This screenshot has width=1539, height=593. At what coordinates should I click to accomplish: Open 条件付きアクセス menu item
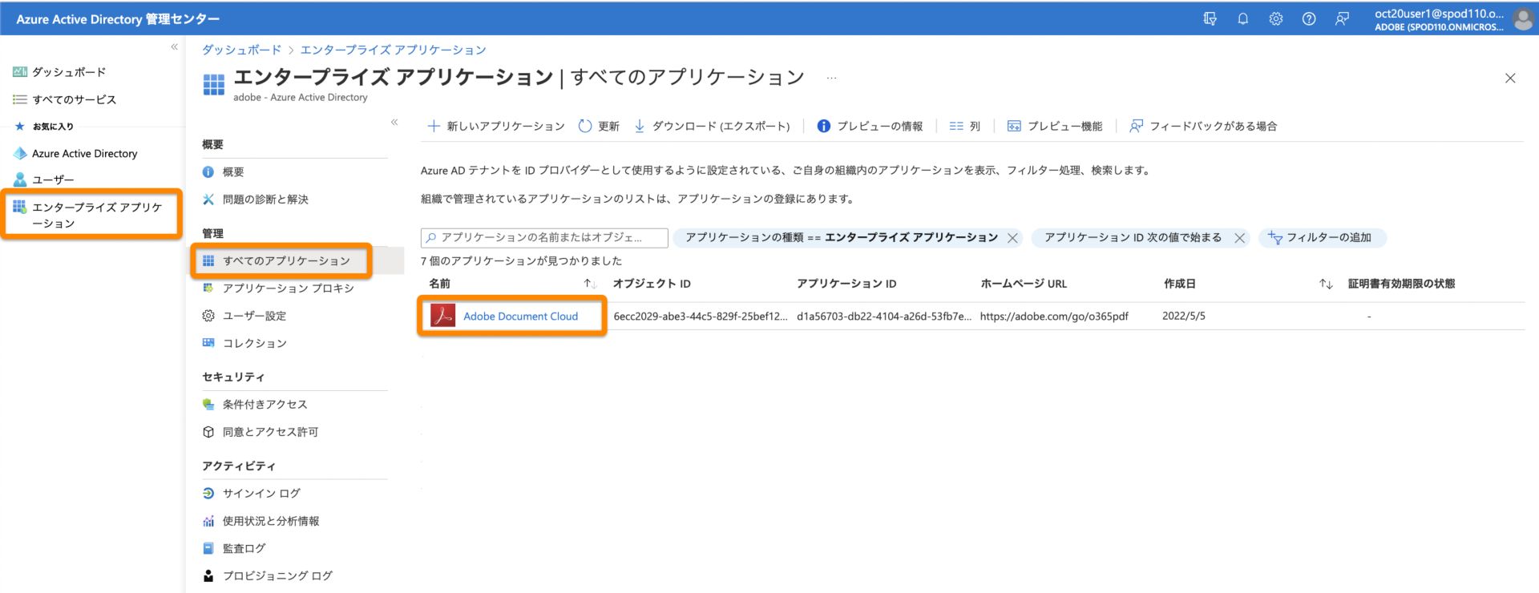pyautogui.click(x=254, y=404)
